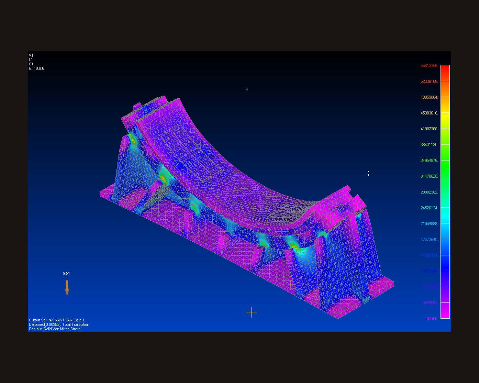Click the legend value 28002382
Image resolution: width=479 pixels, height=383 pixels.
(x=430, y=192)
